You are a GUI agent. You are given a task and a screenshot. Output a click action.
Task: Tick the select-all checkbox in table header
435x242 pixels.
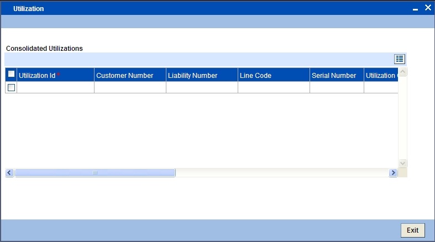click(12, 73)
